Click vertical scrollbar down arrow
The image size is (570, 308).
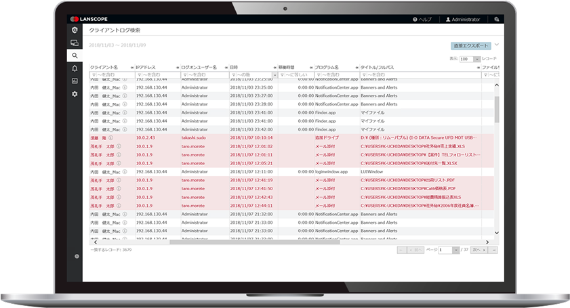(x=497, y=233)
